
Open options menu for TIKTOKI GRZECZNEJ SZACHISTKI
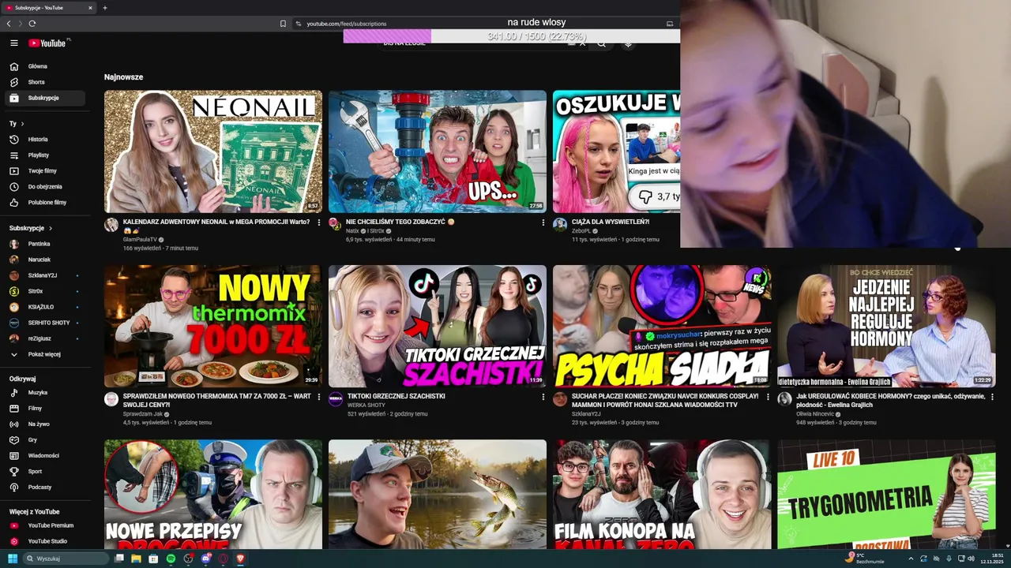click(543, 397)
